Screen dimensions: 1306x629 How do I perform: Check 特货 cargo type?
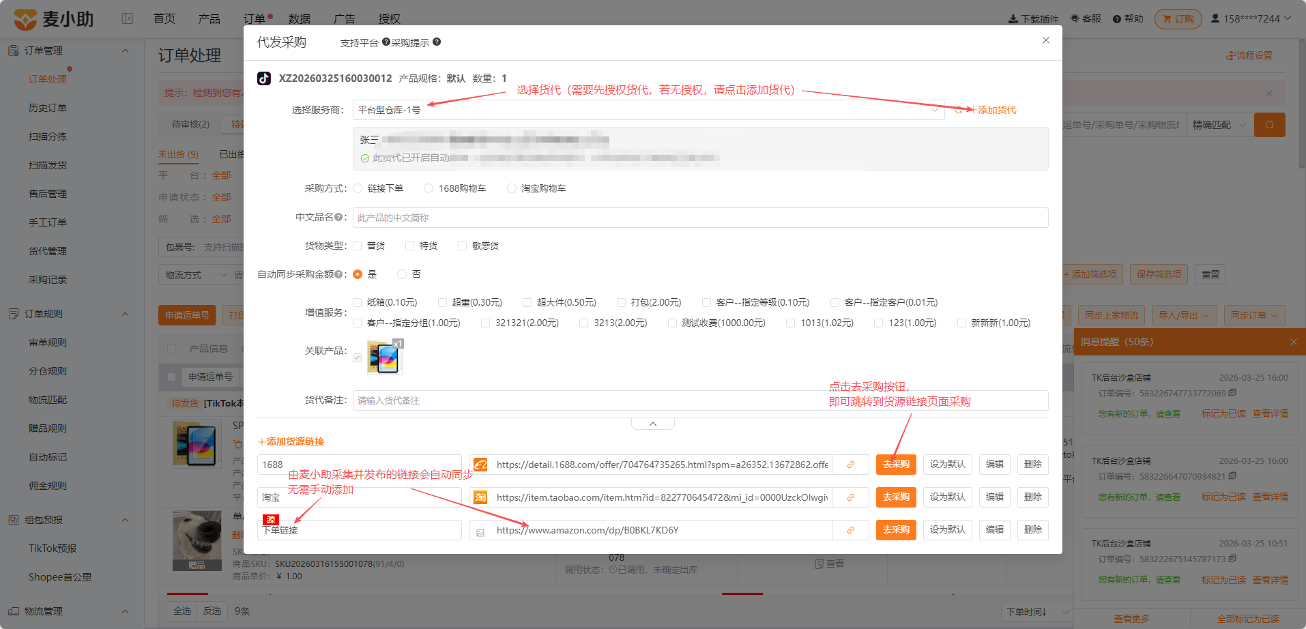coord(409,246)
